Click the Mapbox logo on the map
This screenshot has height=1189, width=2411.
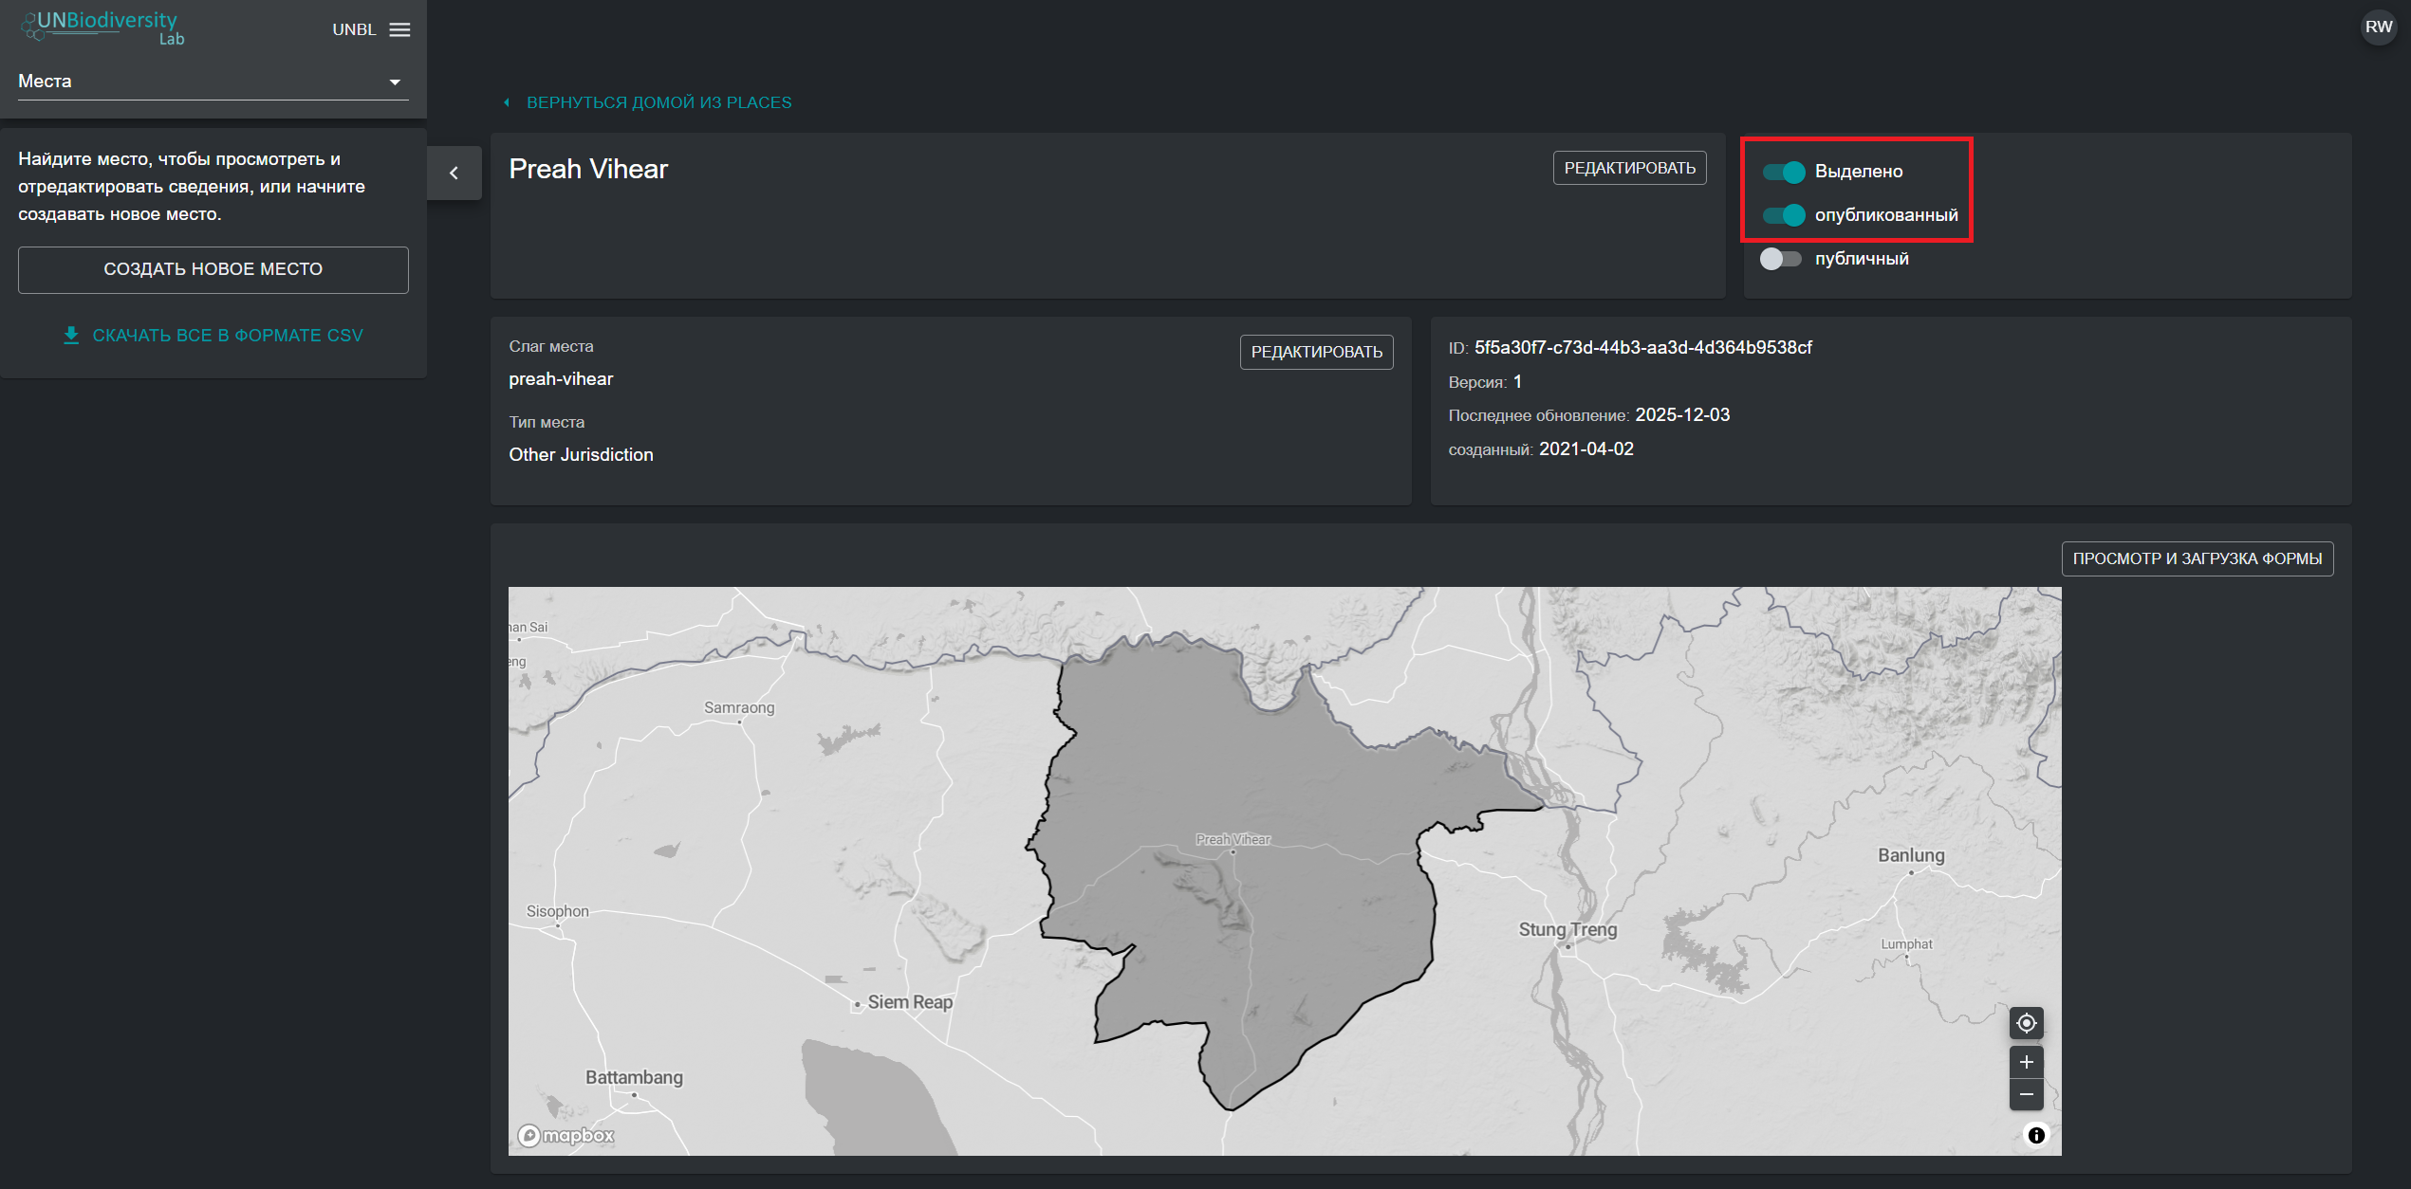pos(566,1135)
